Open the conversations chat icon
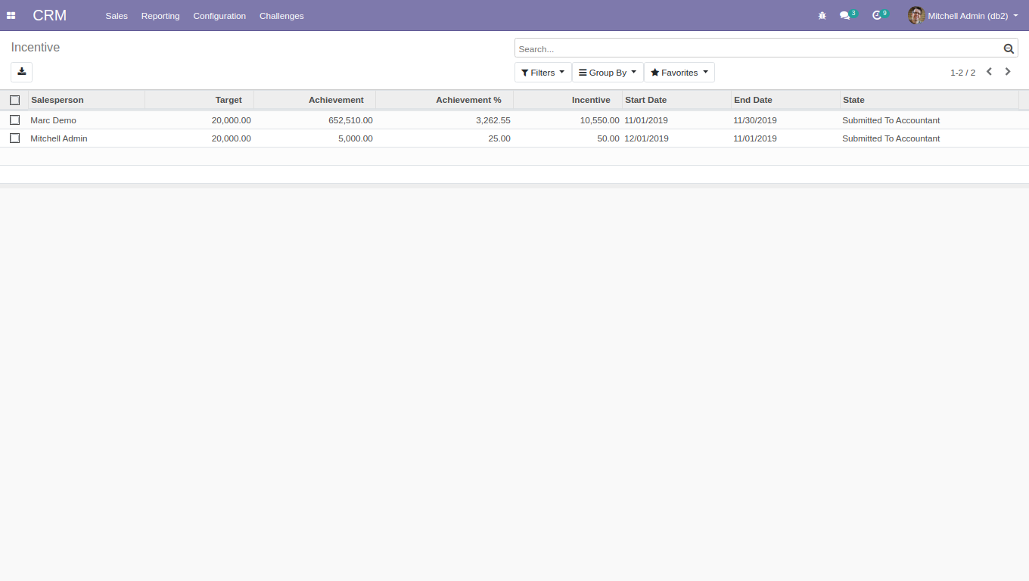The height and width of the screenshot is (581, 1029). pos(845,16)
